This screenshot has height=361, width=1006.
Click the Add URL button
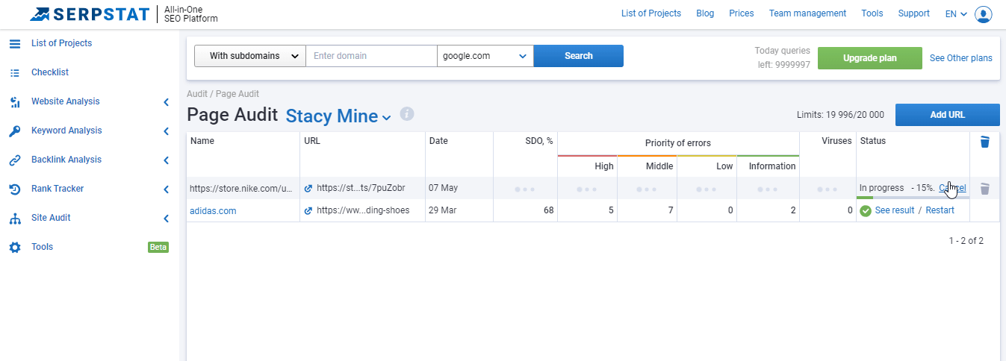pos(948,115)
